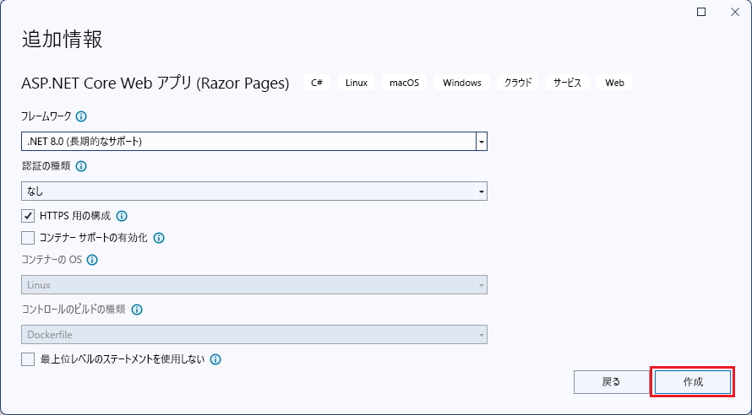Uncheck the HTTPS 用の構成 checkbox
Viewport: 752px width, 415px height.
pos(28,216)
